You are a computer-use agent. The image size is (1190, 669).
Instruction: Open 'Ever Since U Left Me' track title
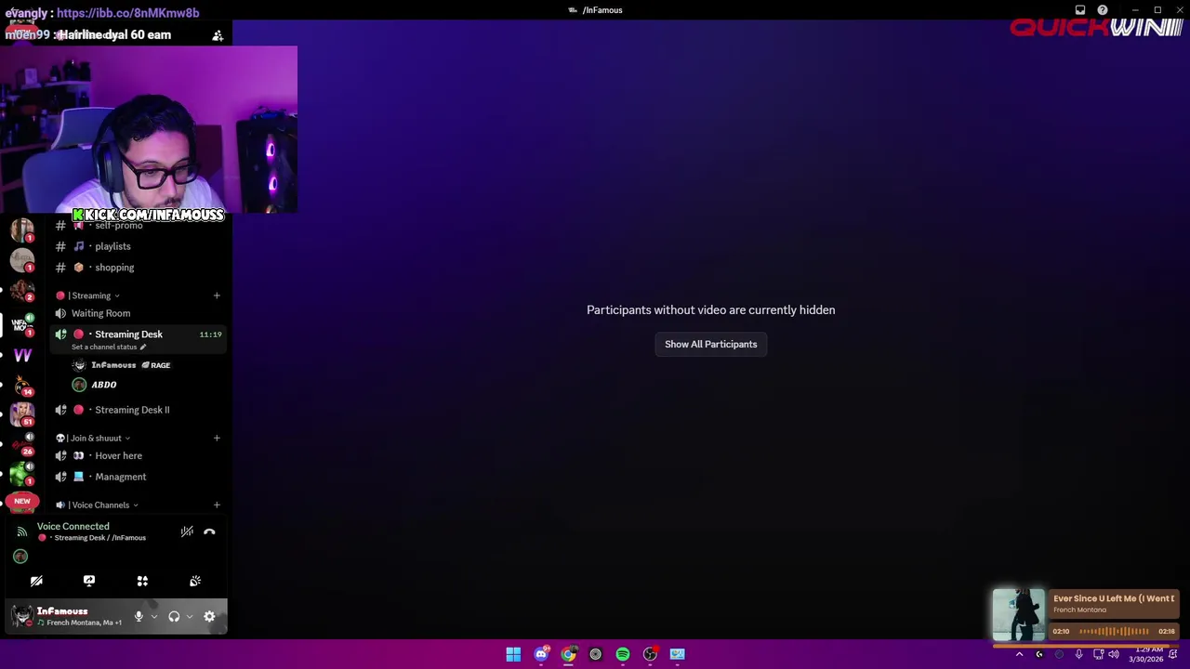[x=1114, y=598]
